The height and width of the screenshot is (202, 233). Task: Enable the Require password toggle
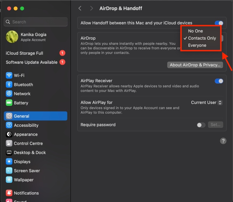coord(201,125)
